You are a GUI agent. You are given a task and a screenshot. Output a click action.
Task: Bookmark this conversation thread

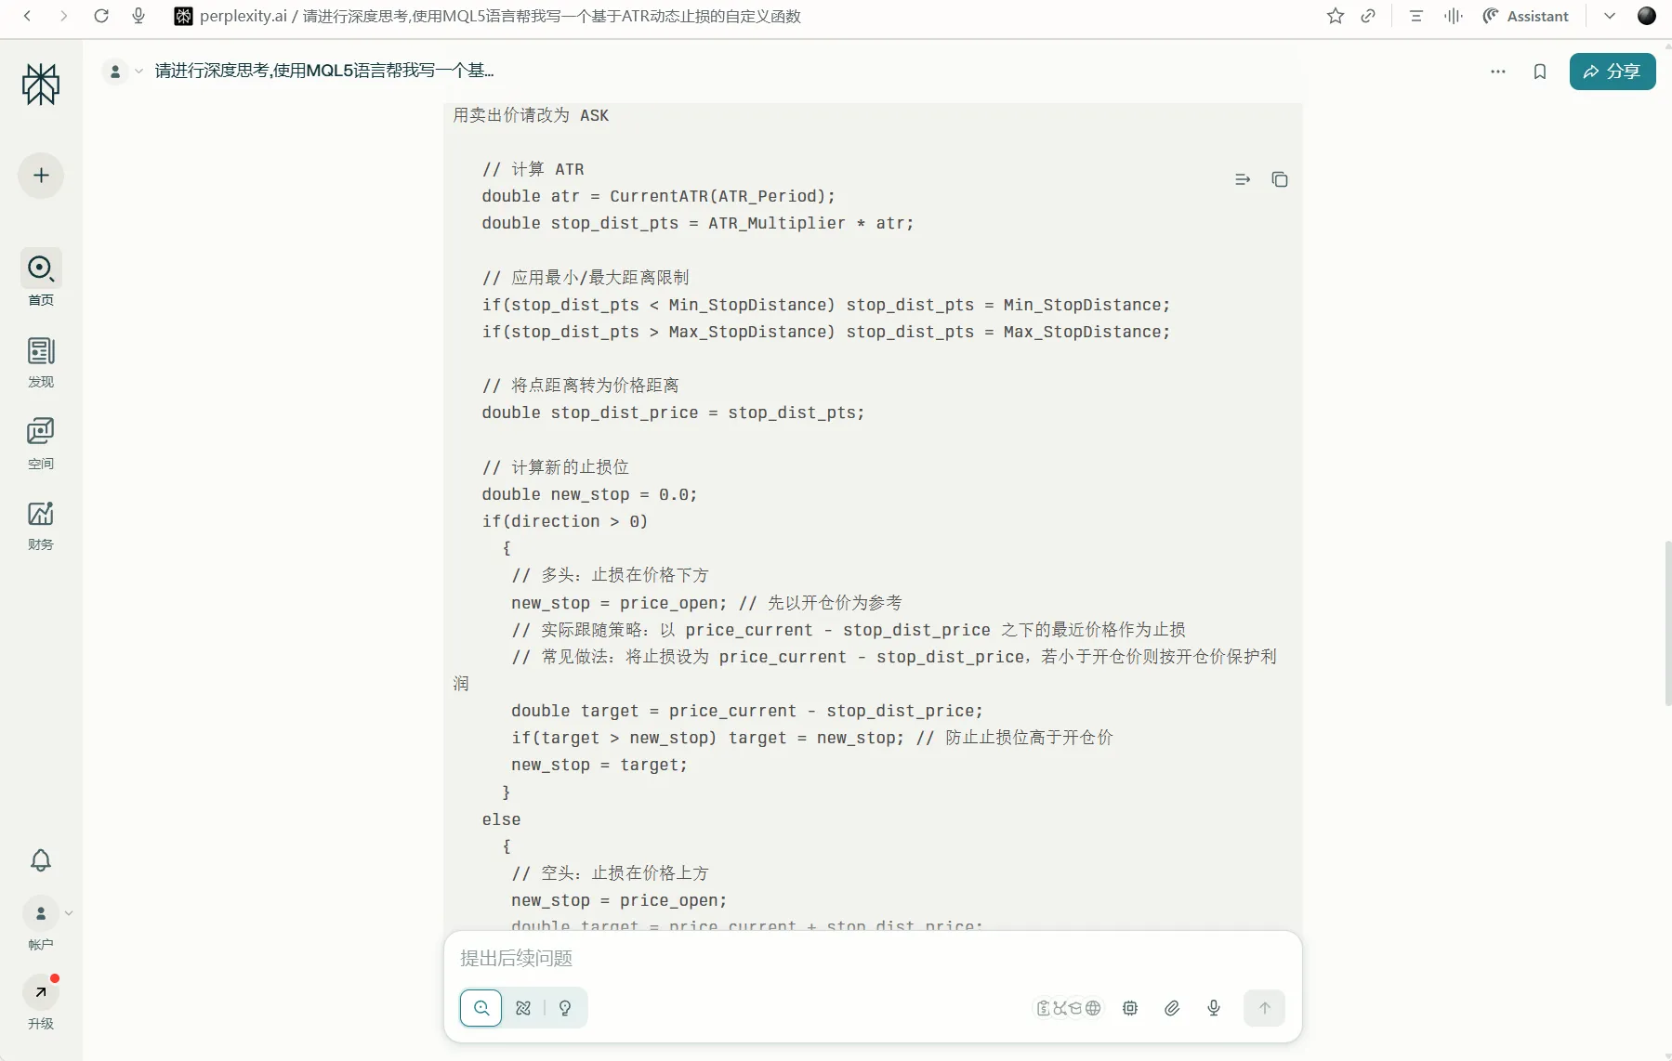[x=1539, y=72]
